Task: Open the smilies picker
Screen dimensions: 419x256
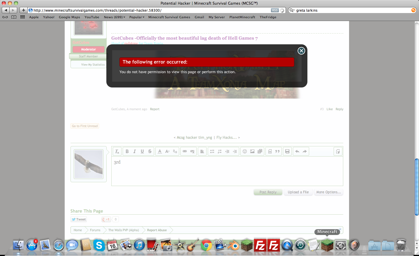Action: tap(245, 151)
